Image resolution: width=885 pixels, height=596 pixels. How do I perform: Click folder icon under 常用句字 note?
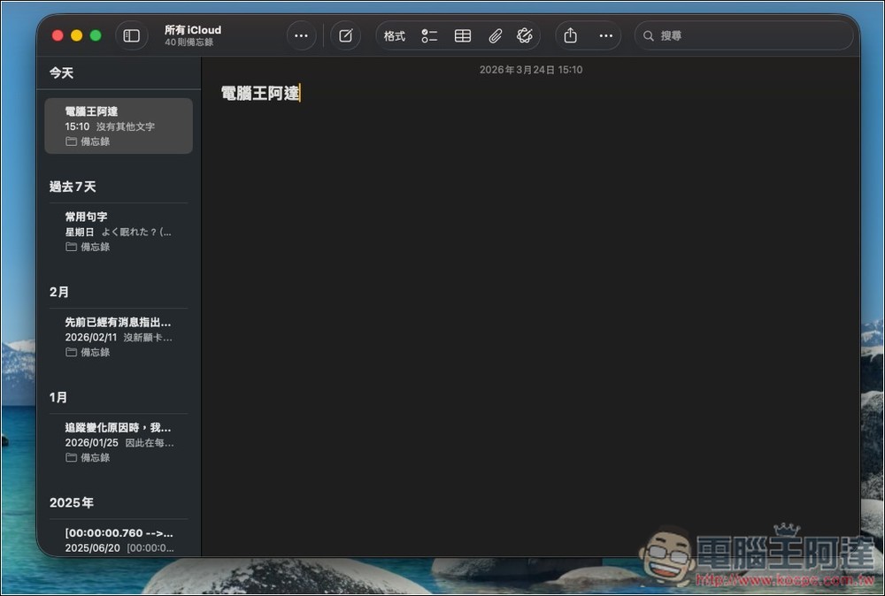click(x=71, y=247)
